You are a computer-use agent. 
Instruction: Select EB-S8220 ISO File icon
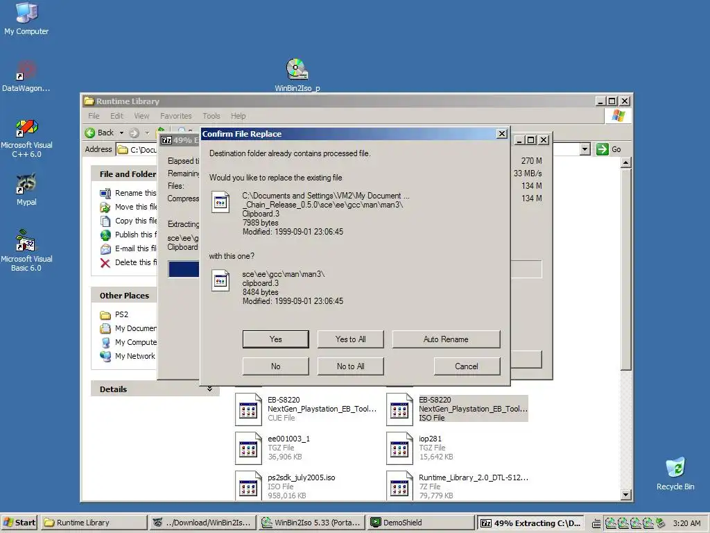coord(399,409)
